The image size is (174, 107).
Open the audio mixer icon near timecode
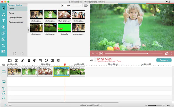[91, 60]
